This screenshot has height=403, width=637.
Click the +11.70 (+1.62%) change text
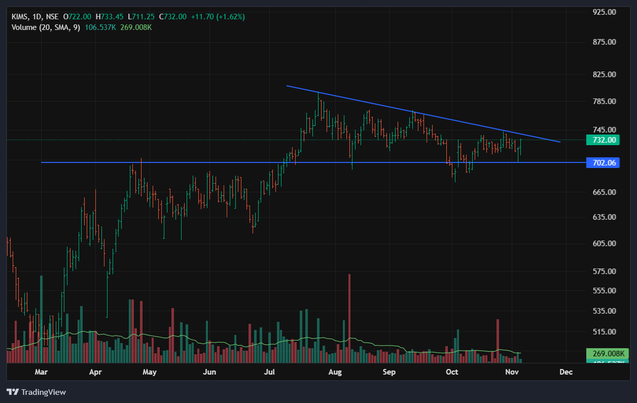pyautogui.click(x=218, y=17)
